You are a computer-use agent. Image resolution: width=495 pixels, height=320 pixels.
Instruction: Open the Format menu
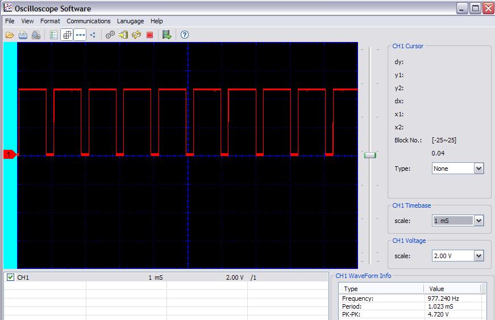(50, 21)
